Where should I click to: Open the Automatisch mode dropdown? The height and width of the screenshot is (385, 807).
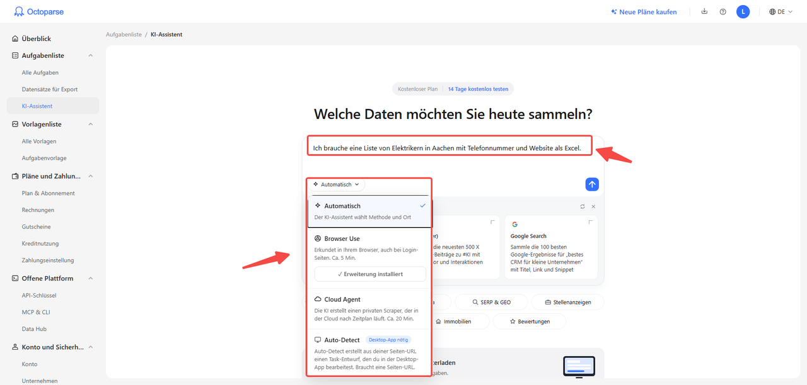[x=337, y=184]
